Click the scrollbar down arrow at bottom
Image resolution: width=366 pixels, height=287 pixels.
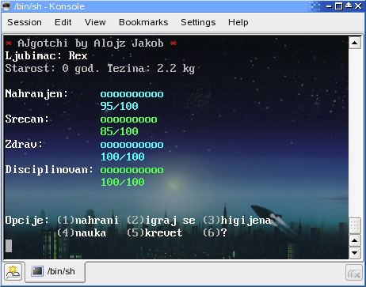pos(355,253)
